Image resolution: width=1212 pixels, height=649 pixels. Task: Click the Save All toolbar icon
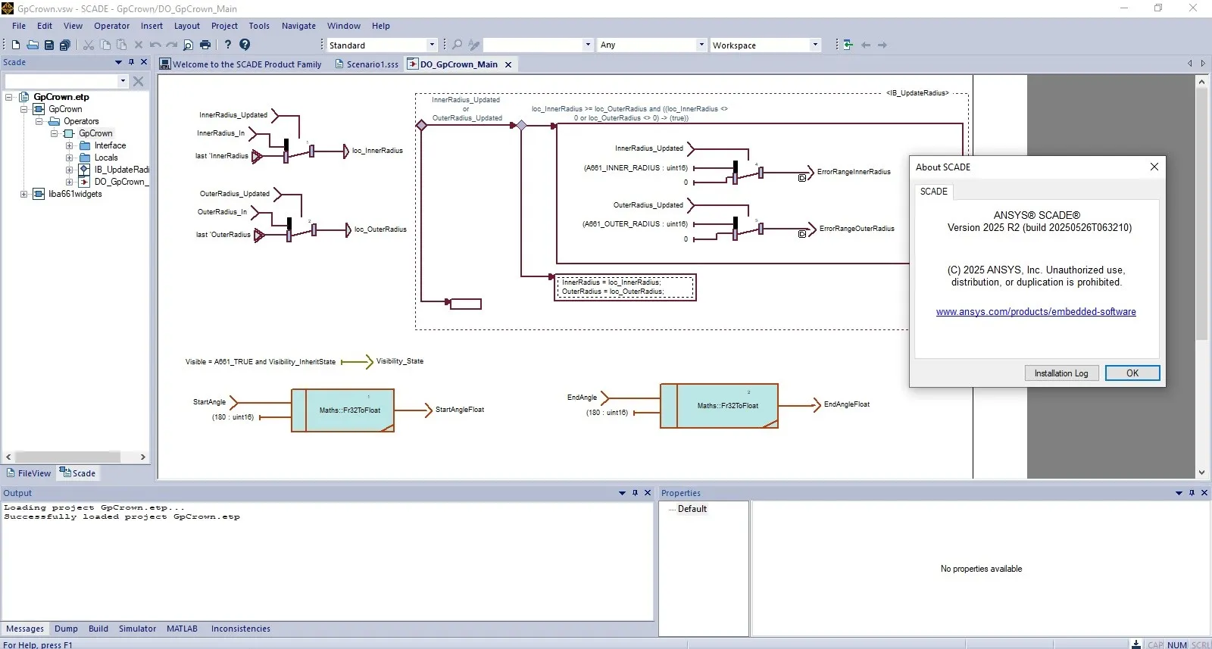click(x=65, y=45)
